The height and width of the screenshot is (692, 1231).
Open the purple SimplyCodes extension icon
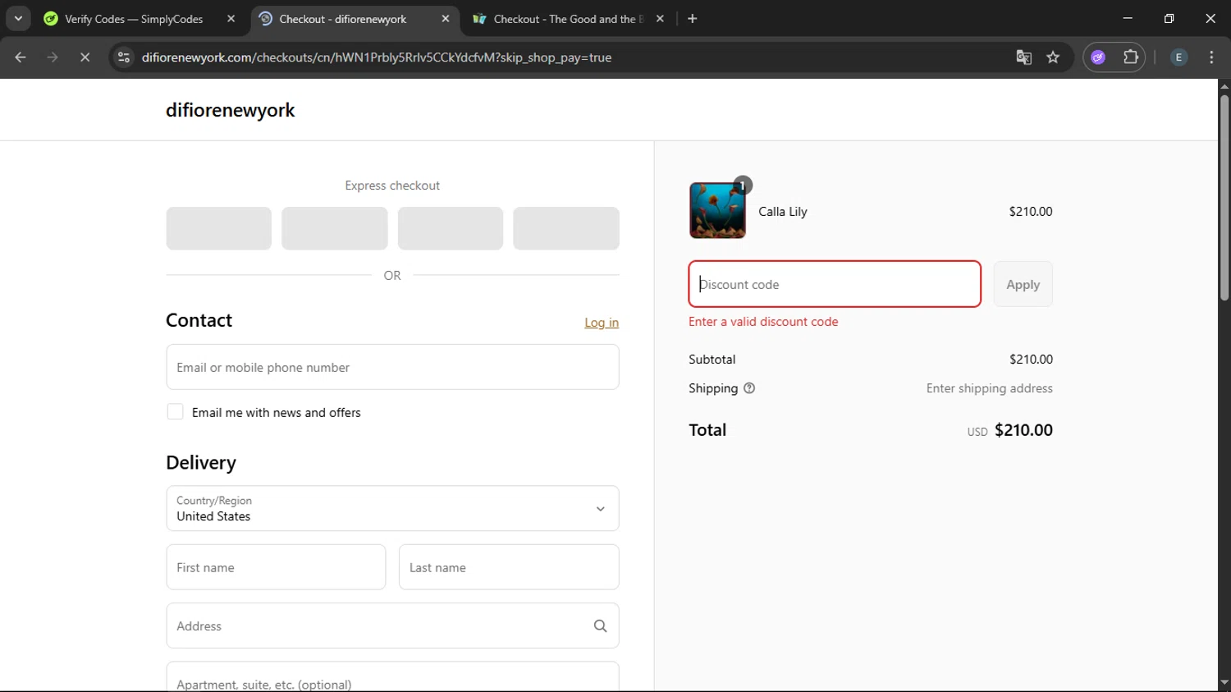tap(1098, 57)
